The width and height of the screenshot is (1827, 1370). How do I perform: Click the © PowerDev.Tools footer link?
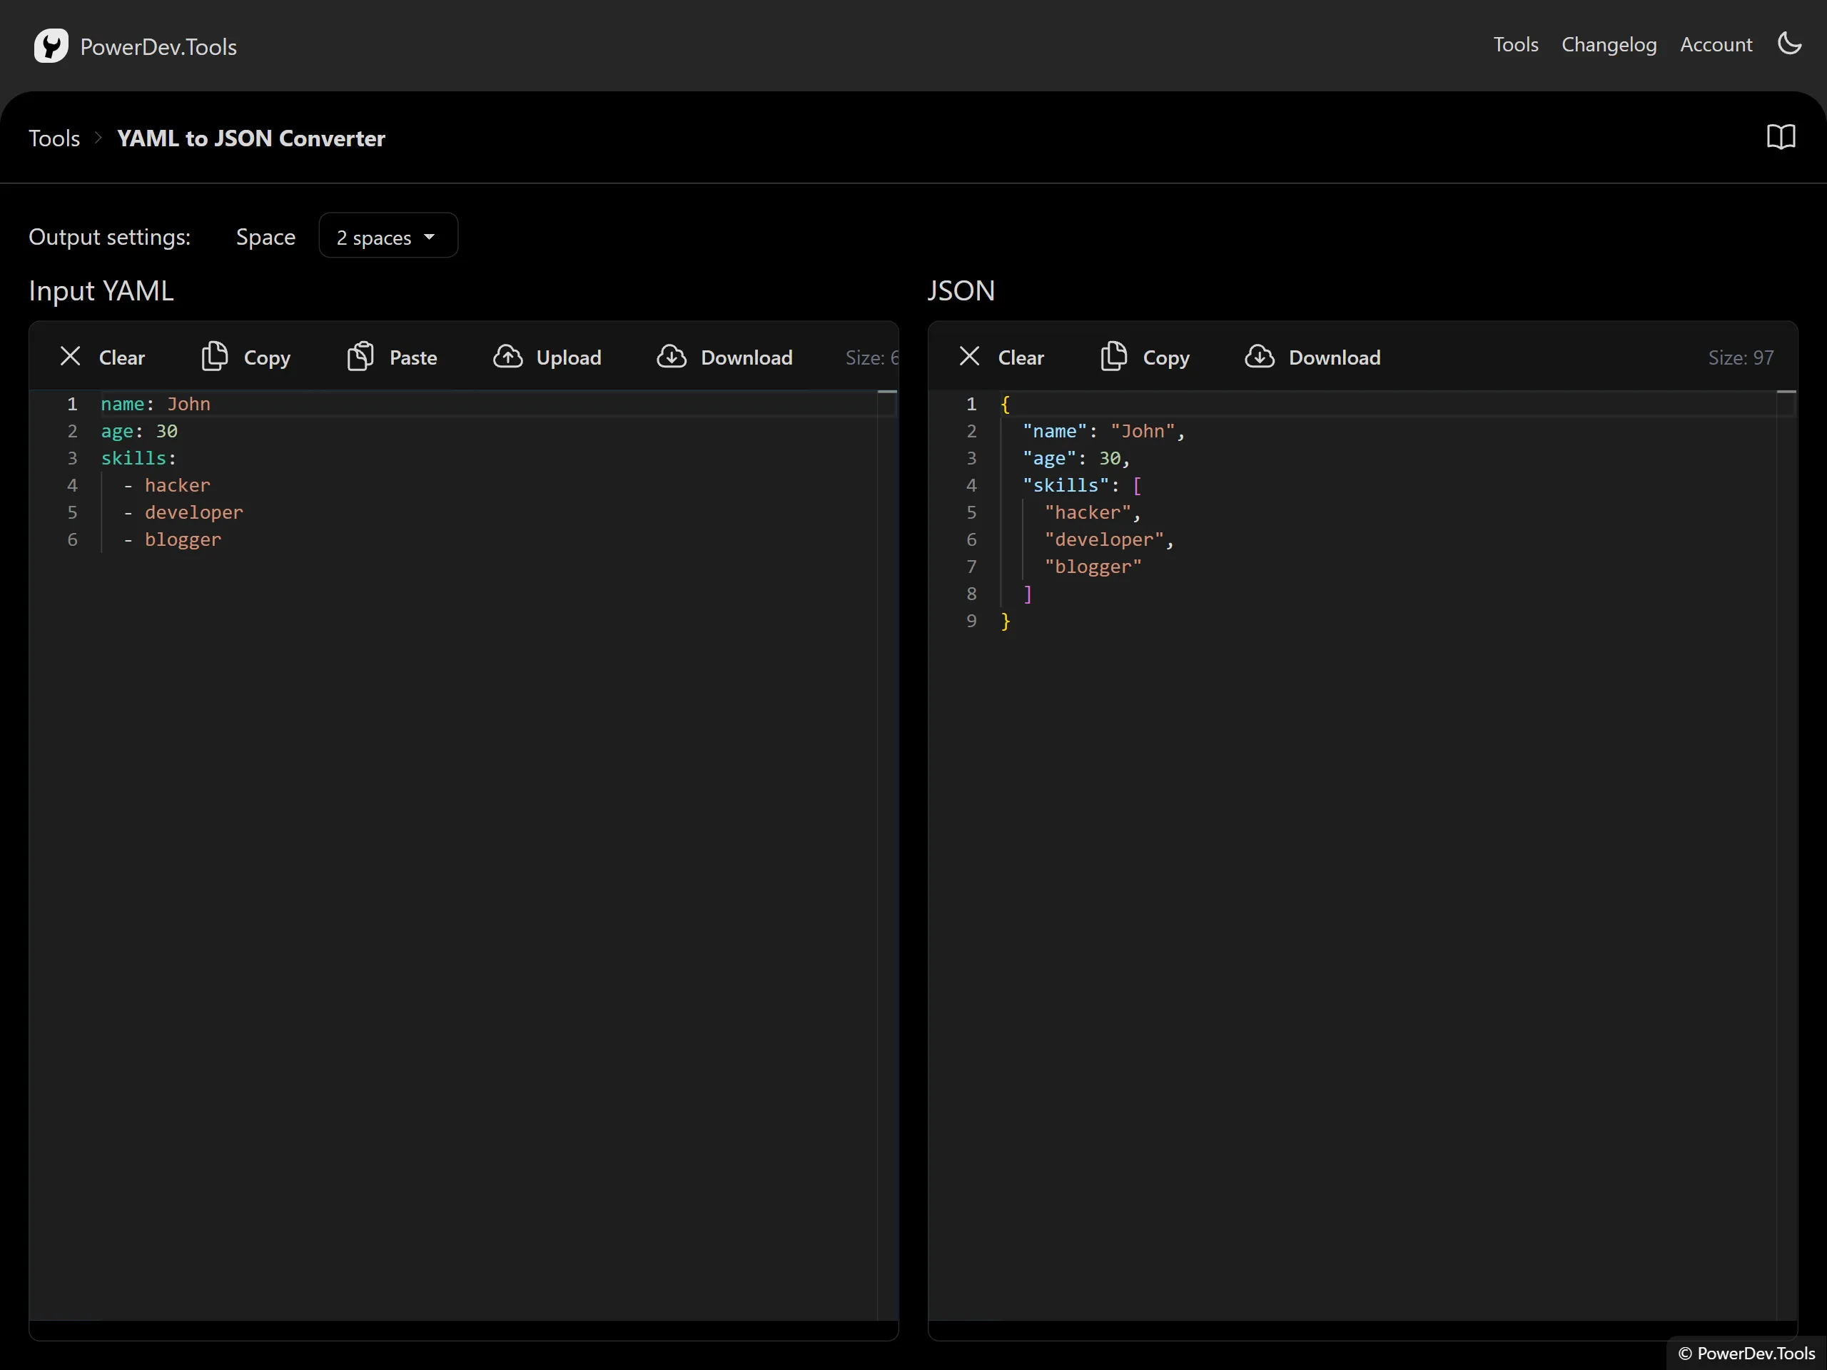[x=1746, y=1353]
